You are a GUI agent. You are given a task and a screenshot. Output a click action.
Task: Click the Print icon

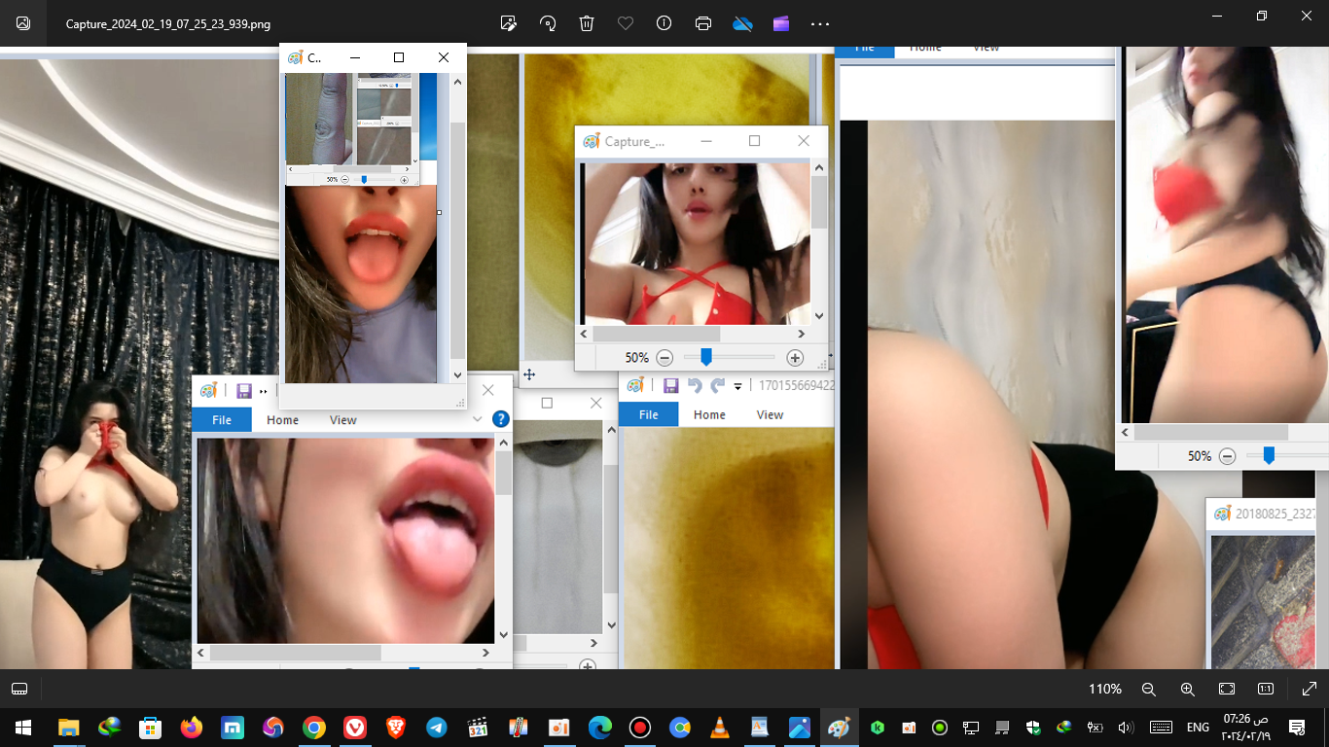coord(703,23)
